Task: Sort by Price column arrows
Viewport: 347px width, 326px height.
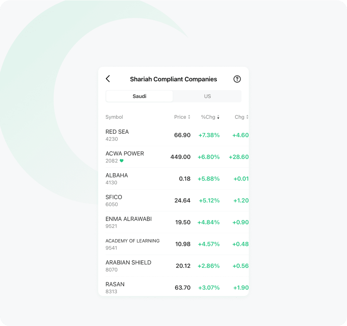Action: point(189,117)
